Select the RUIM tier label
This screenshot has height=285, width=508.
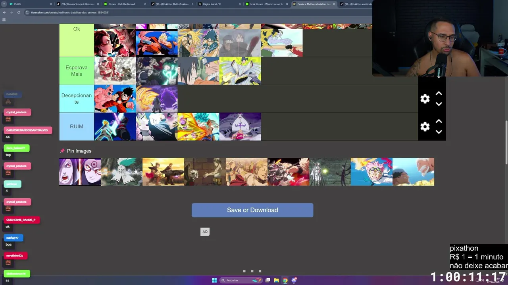[77, 127]
